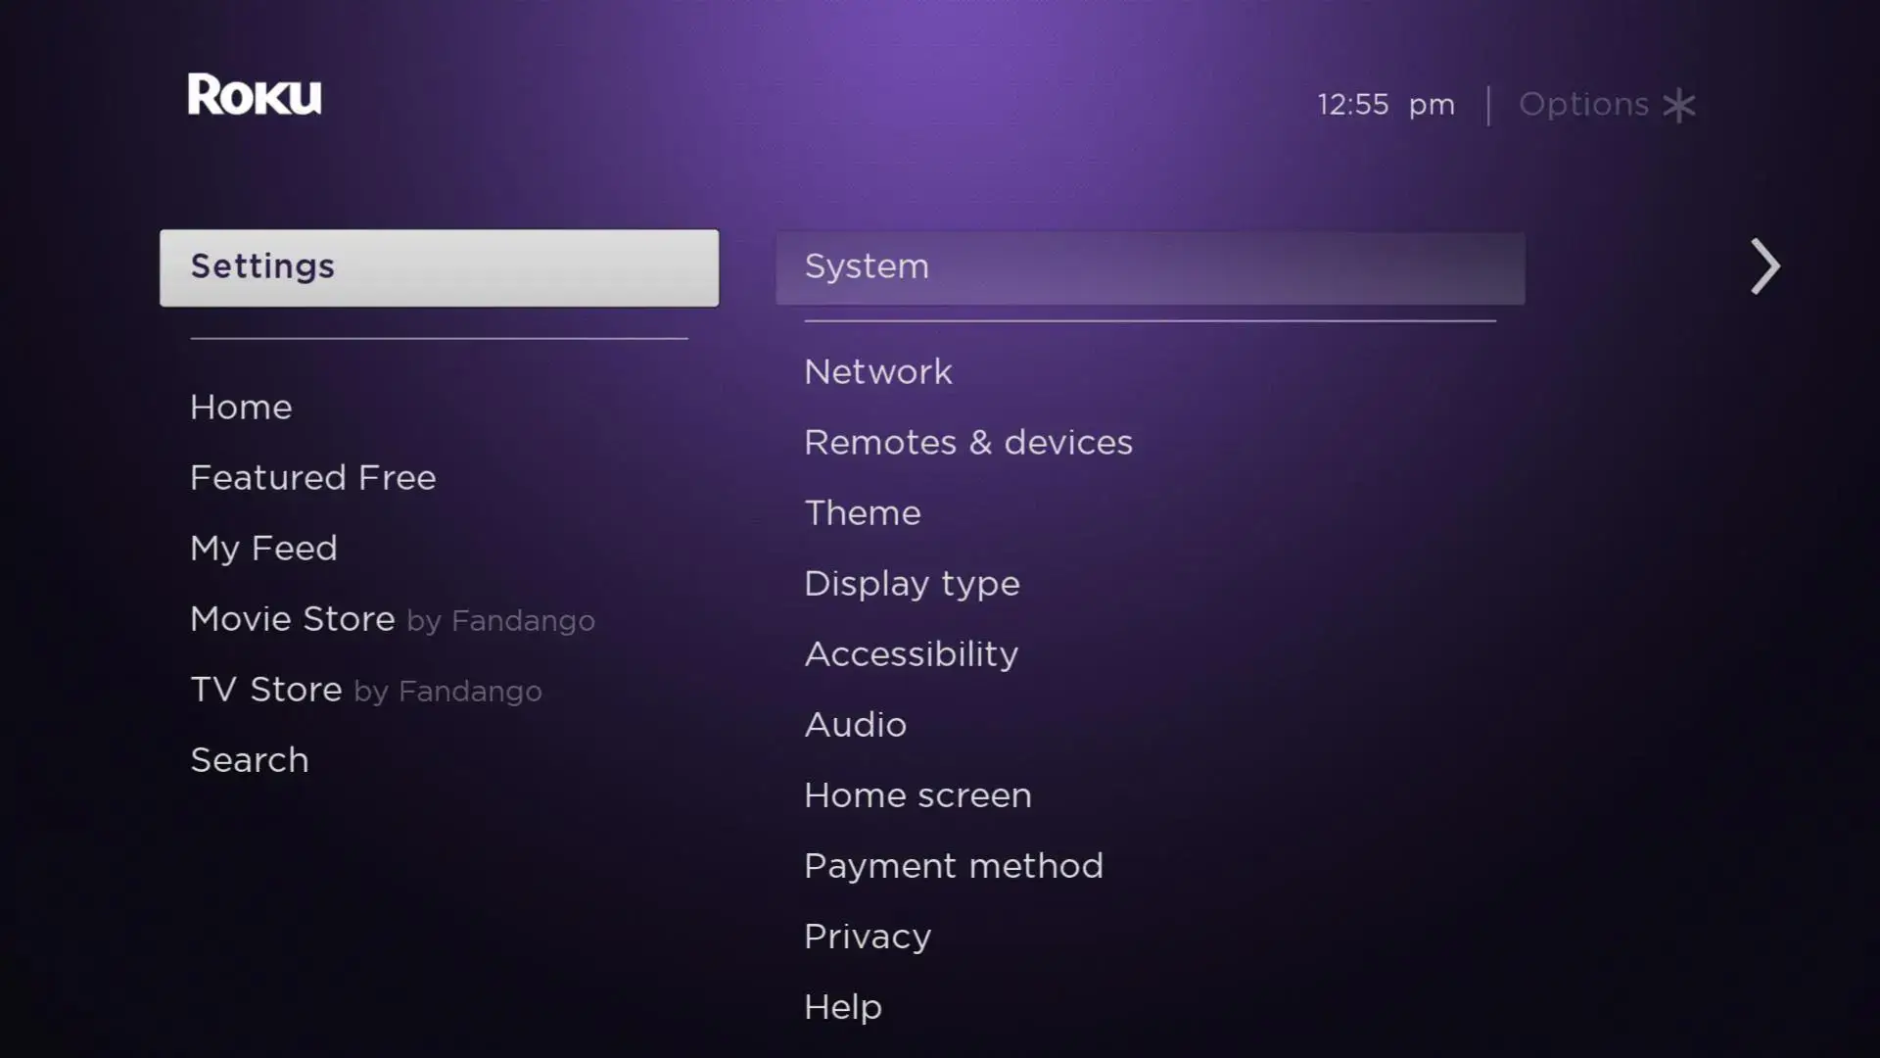This screenshot has height=1058, width=1880.
Task: Open Remotes & devices settings
Action: [x=967, y=441]
